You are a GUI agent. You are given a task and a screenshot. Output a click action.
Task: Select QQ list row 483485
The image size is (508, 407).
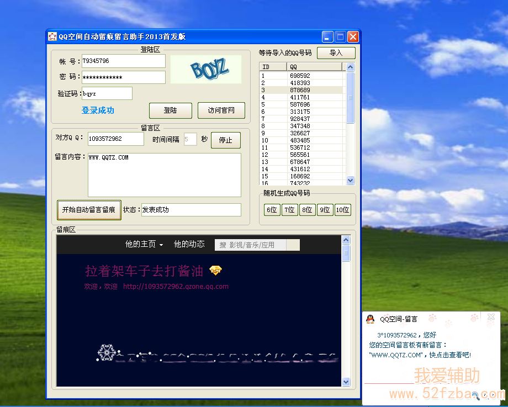click(301, 140)
